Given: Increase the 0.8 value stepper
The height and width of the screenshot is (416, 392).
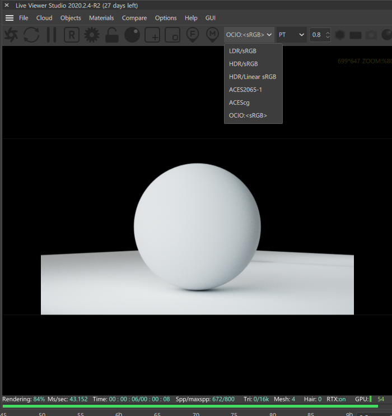Looking at the screenshot, I should point(328,33).
